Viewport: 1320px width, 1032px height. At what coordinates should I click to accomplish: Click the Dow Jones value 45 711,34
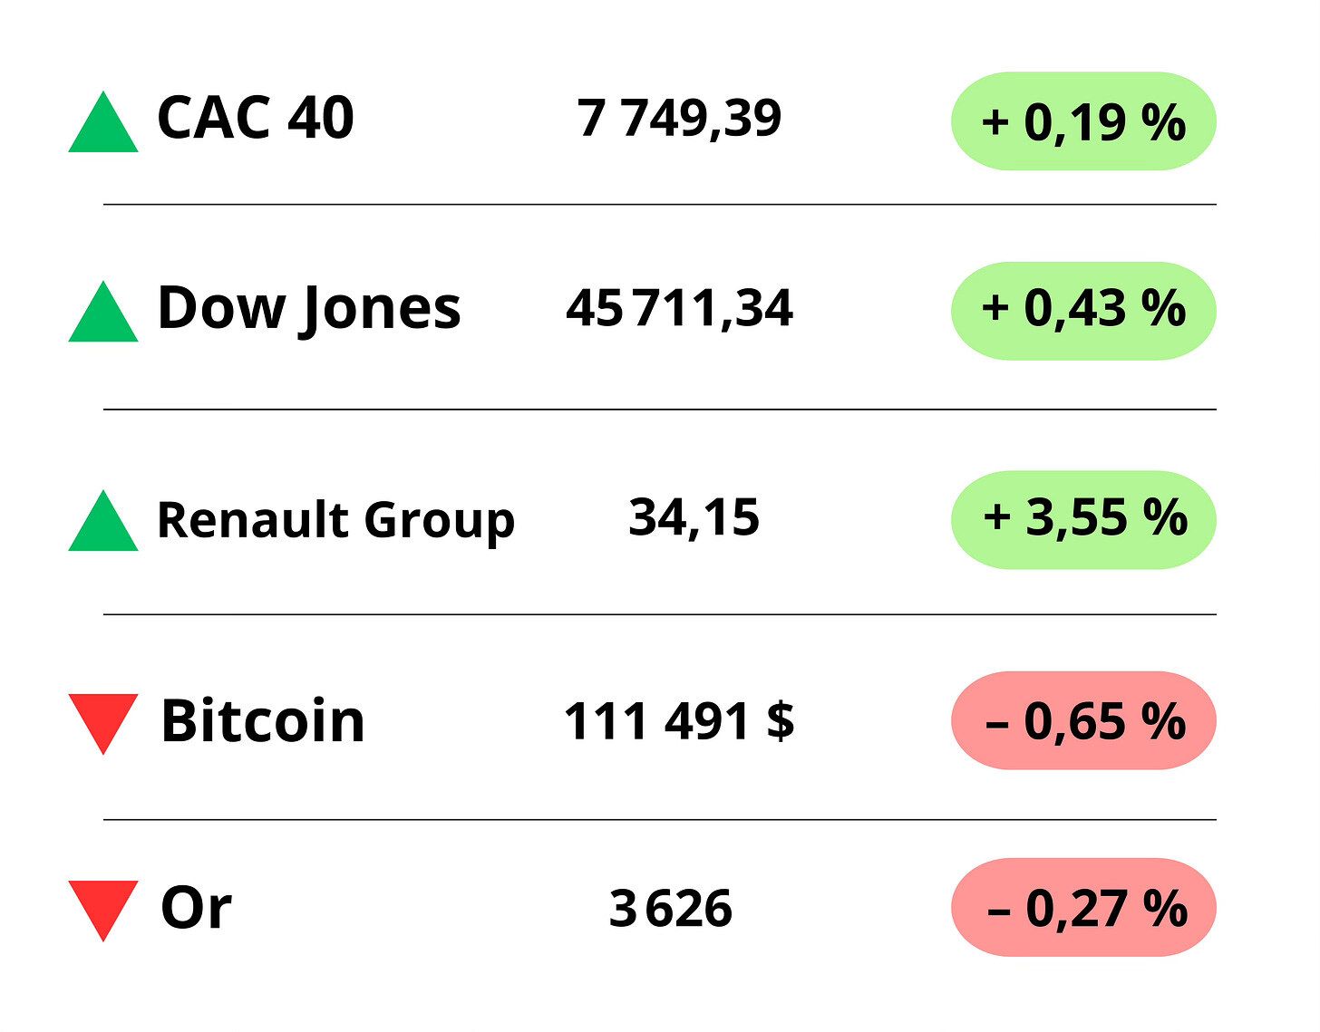[679, 308]
